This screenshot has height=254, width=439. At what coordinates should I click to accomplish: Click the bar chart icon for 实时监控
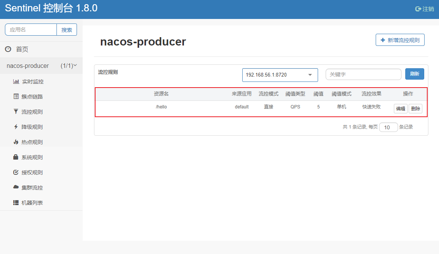pos(16,82)
